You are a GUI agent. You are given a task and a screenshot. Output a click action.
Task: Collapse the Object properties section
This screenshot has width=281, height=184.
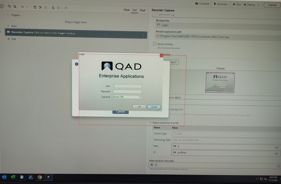151,123
